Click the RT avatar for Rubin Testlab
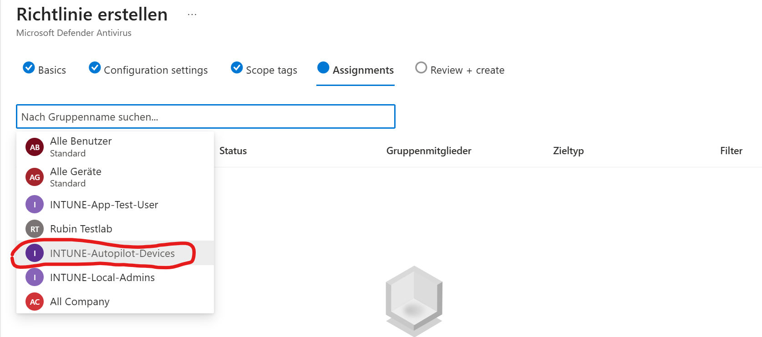762x337 pixels. (35, 229)
